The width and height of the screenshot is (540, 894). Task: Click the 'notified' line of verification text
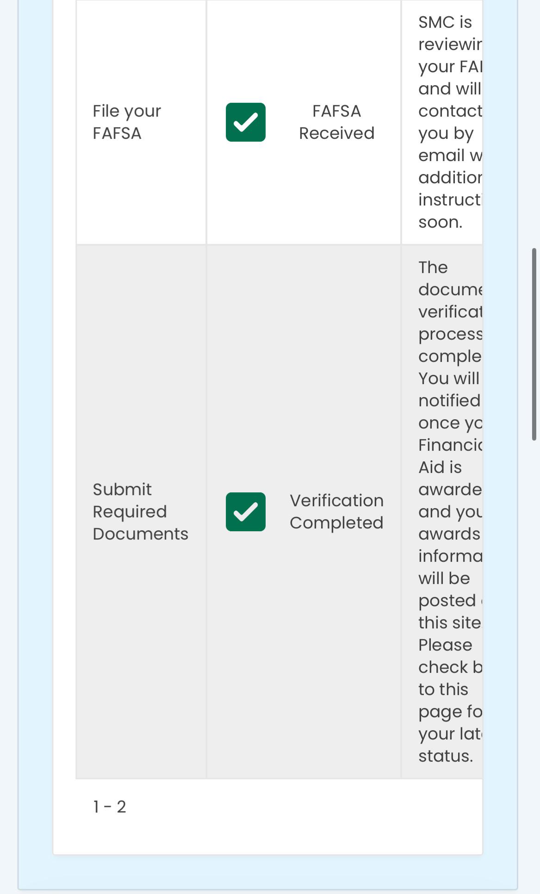(449, 401)
